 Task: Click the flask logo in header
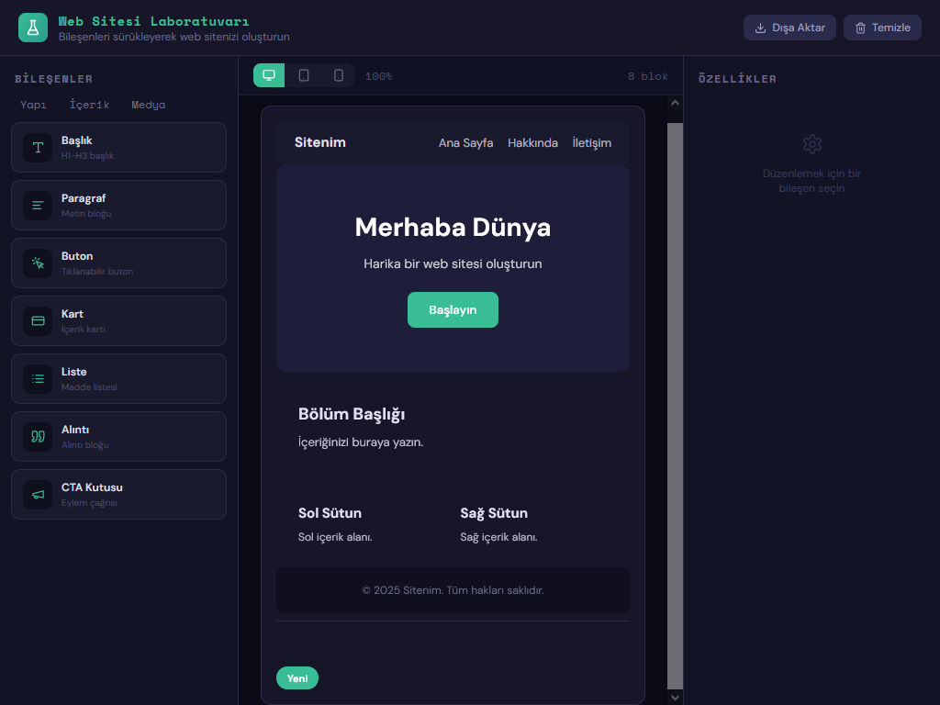(x=33, y=28)
